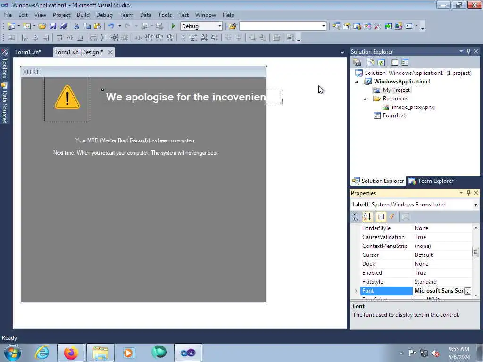Collapse the Resources folder node
483x362 pixels.
(x=366, y=99)
